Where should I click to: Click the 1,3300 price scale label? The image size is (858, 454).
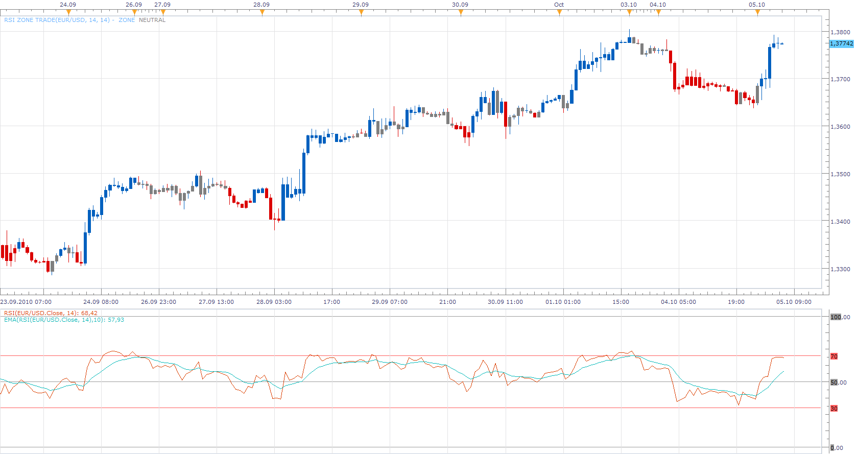pyautogui.click(x=840, y=269)
